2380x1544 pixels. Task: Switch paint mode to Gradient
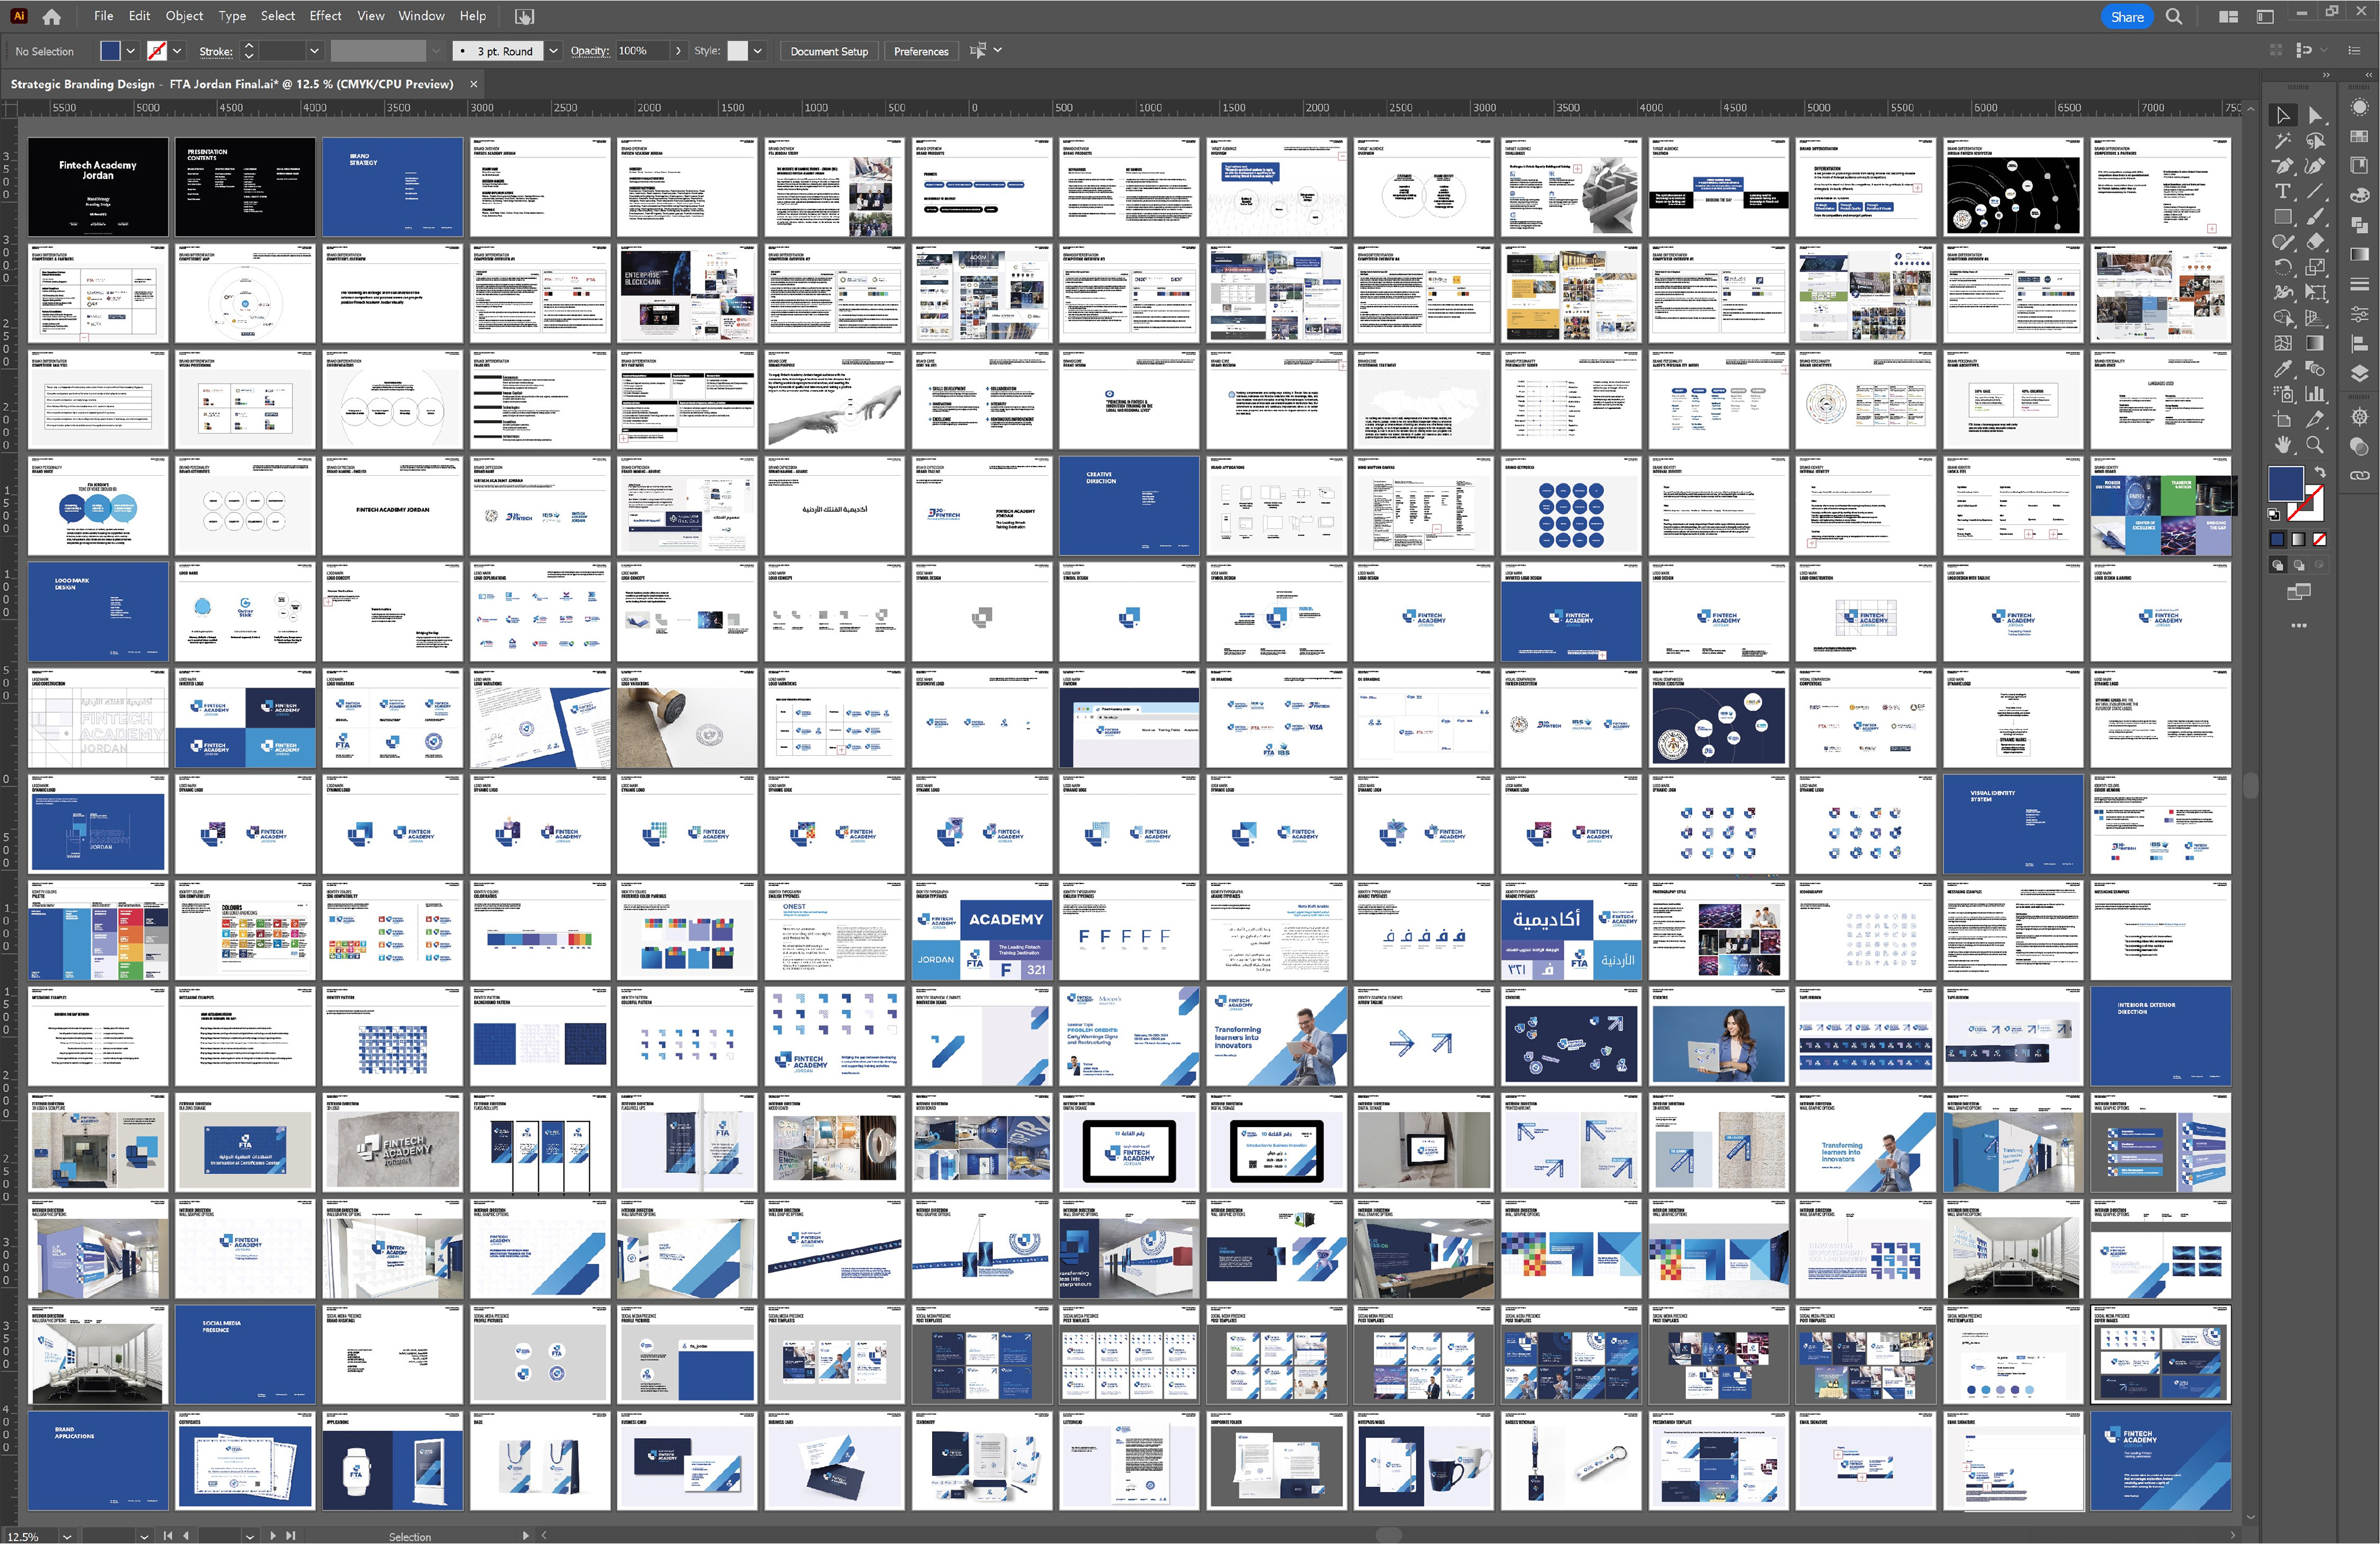coord(2299,540)
